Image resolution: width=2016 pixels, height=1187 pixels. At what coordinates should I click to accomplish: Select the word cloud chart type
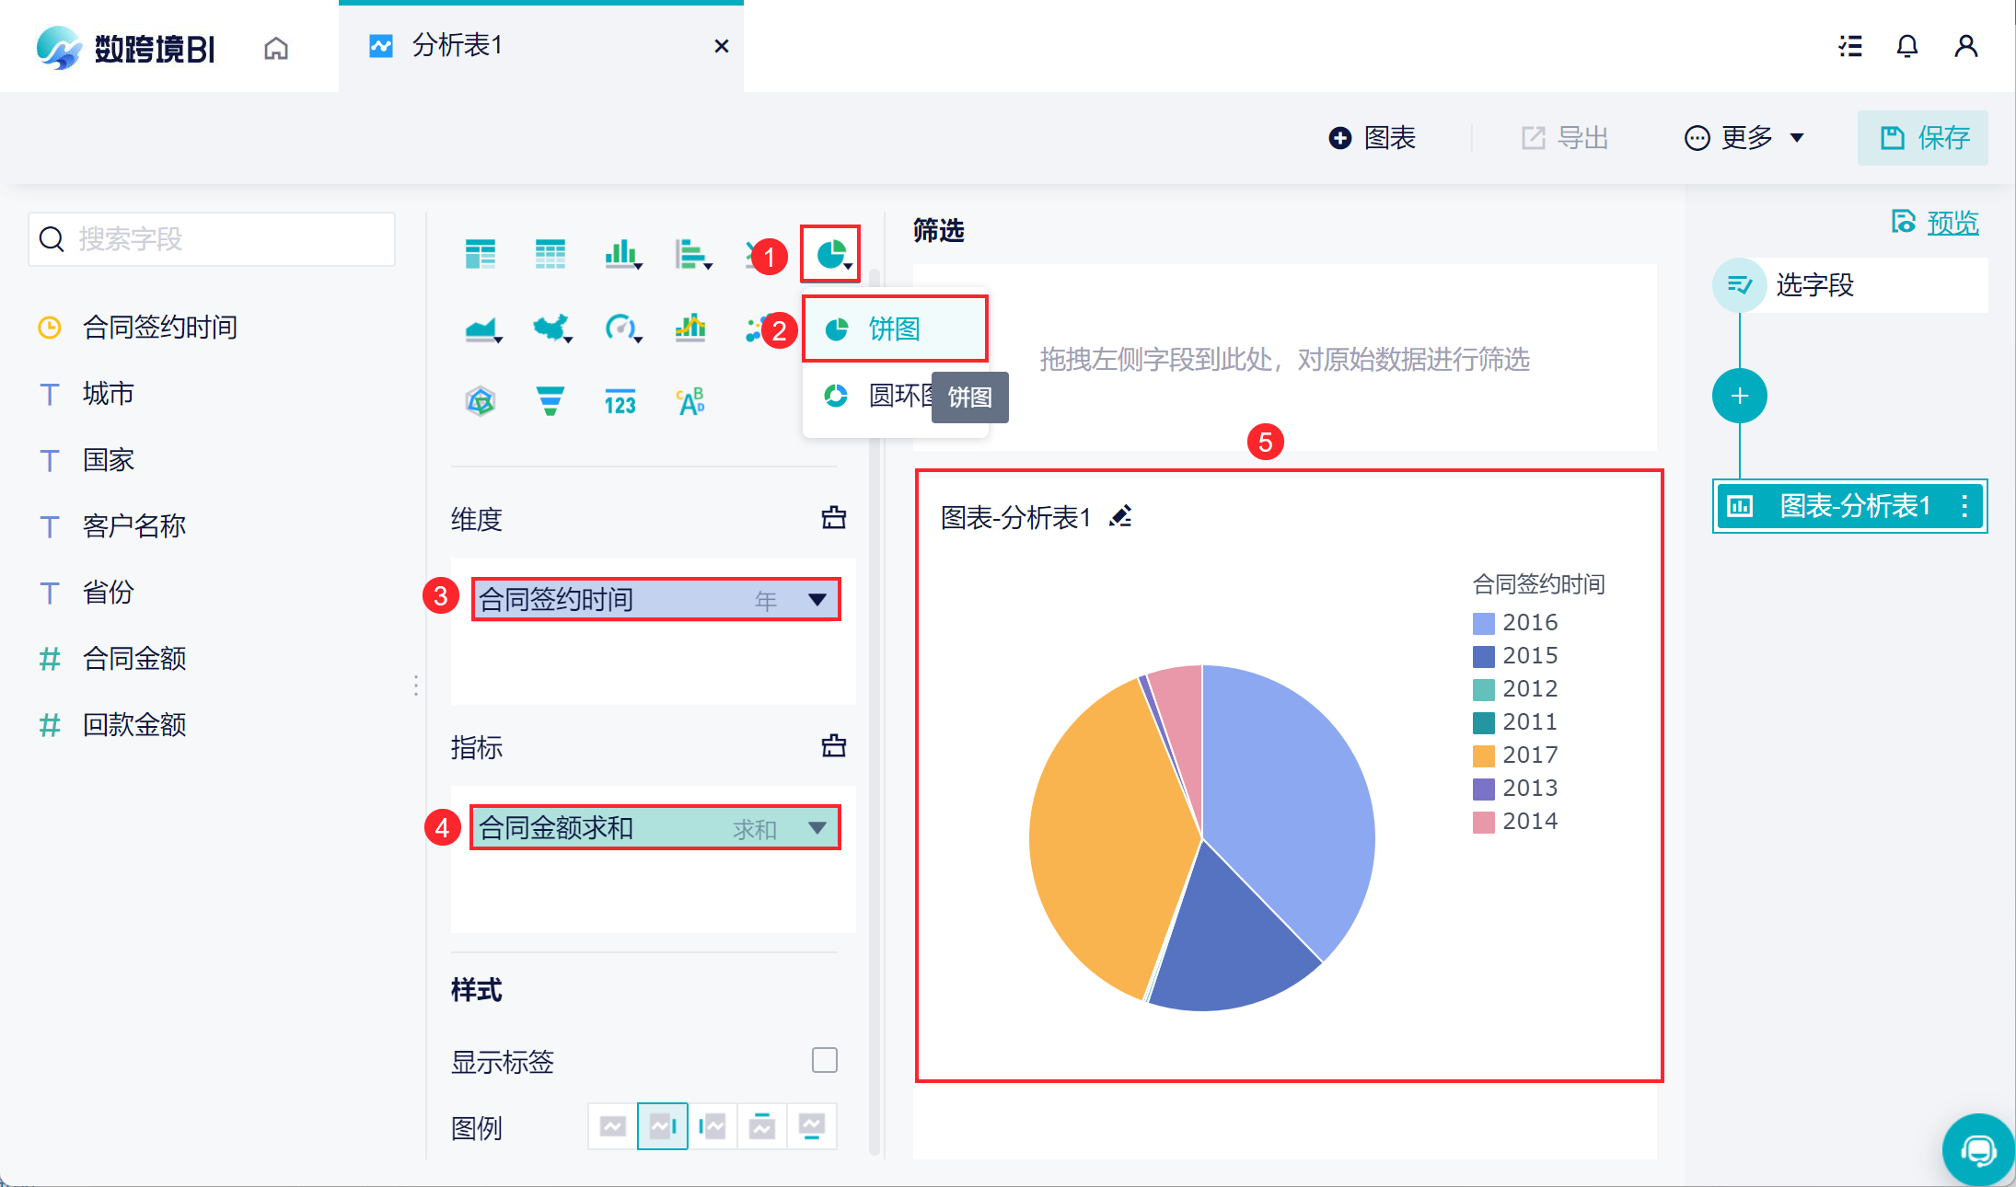(690, 401)
